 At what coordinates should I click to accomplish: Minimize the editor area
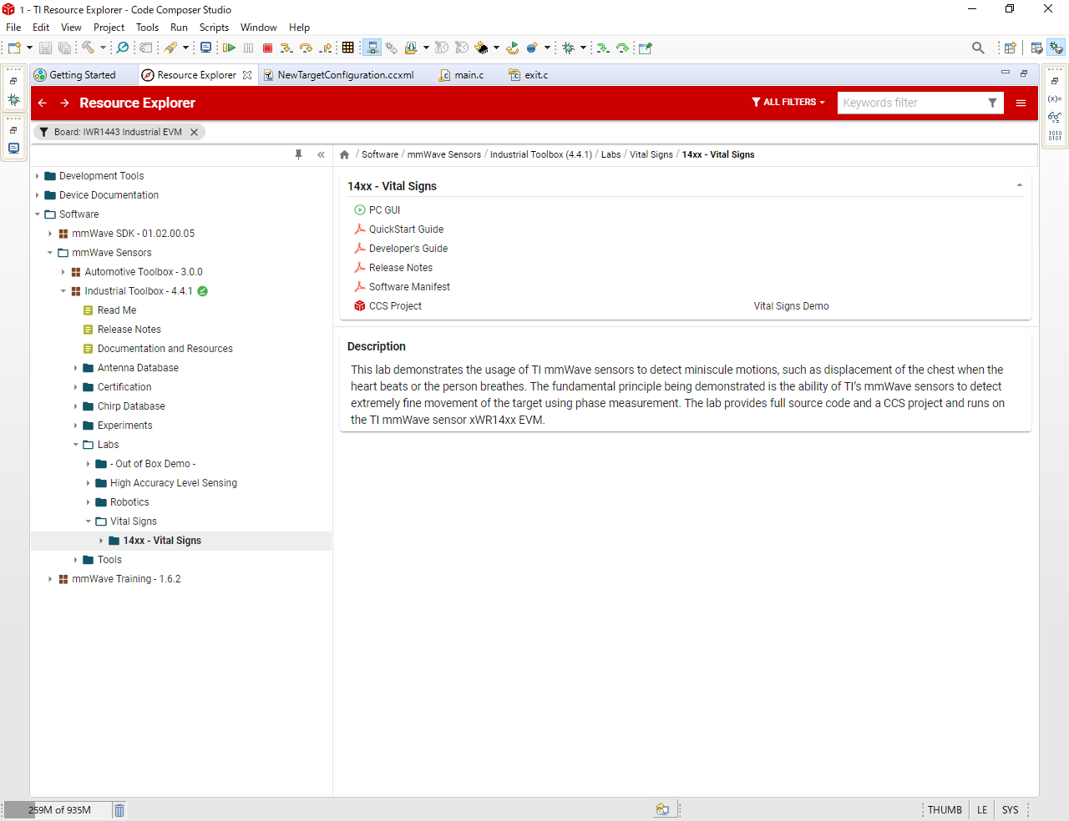(x=1006, y=73)
